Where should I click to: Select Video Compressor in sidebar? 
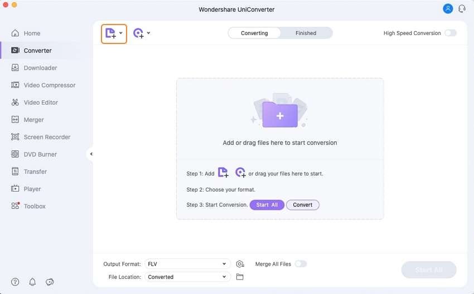[x=49, y=85]
